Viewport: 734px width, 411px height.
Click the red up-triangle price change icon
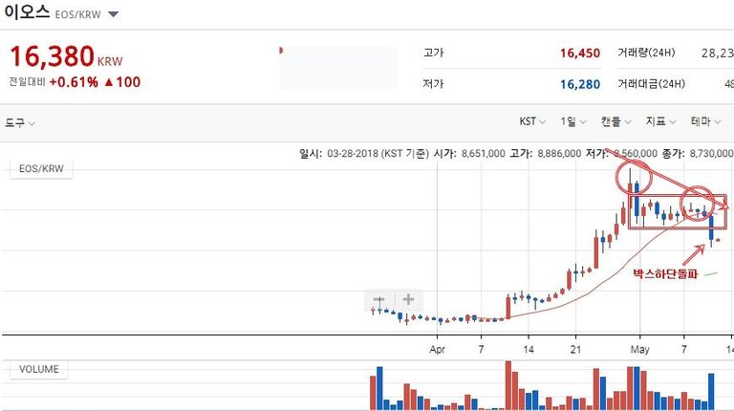coord(109,82)
